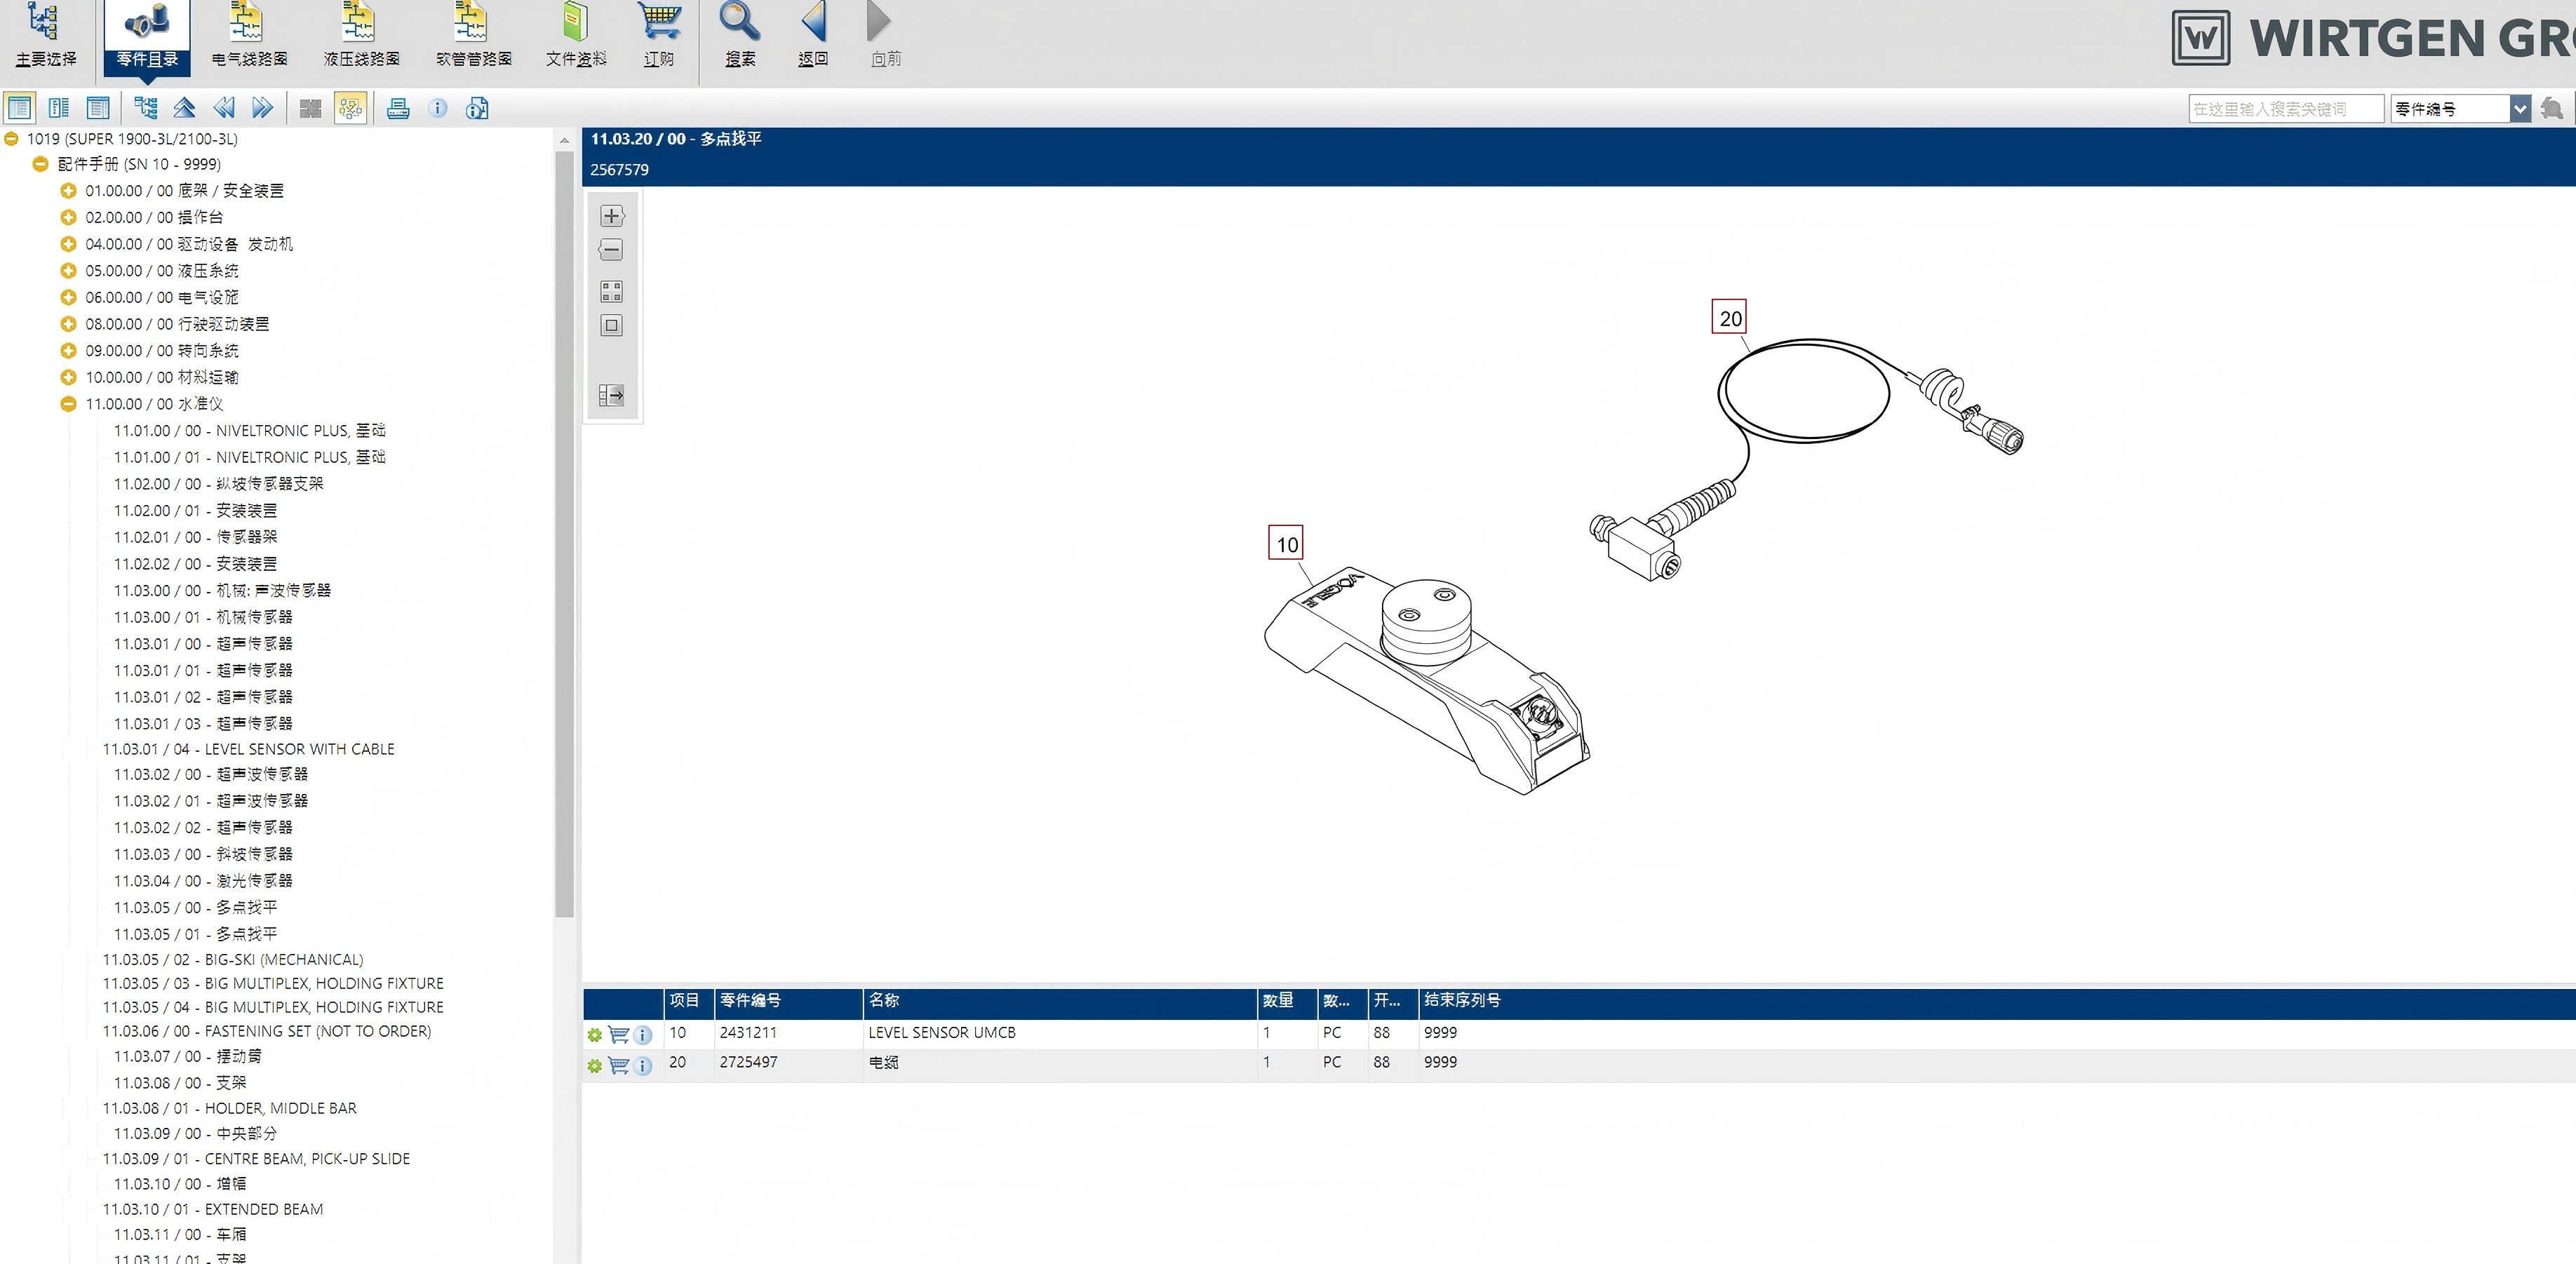Expand the 06.00.00 / 00 电气设施 node
Image resolution: width=2576 pixels, height=1264 pixels.
tap(69, 297)
